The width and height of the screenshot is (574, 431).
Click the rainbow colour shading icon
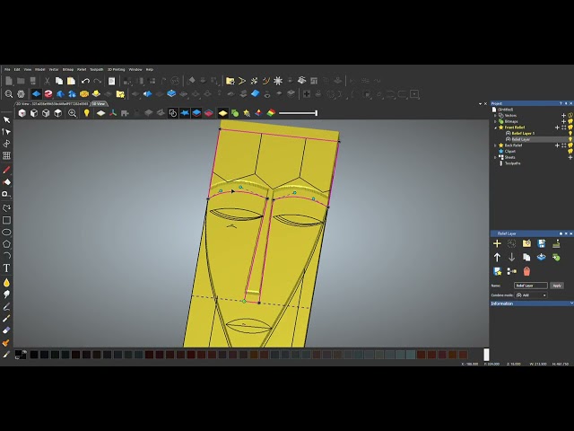tap(271, 113)
